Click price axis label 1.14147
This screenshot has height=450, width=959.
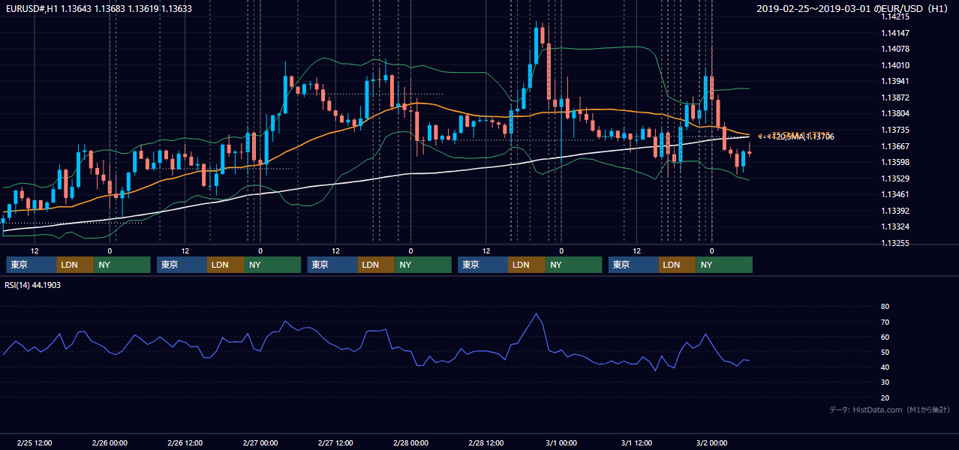(895, 33)
